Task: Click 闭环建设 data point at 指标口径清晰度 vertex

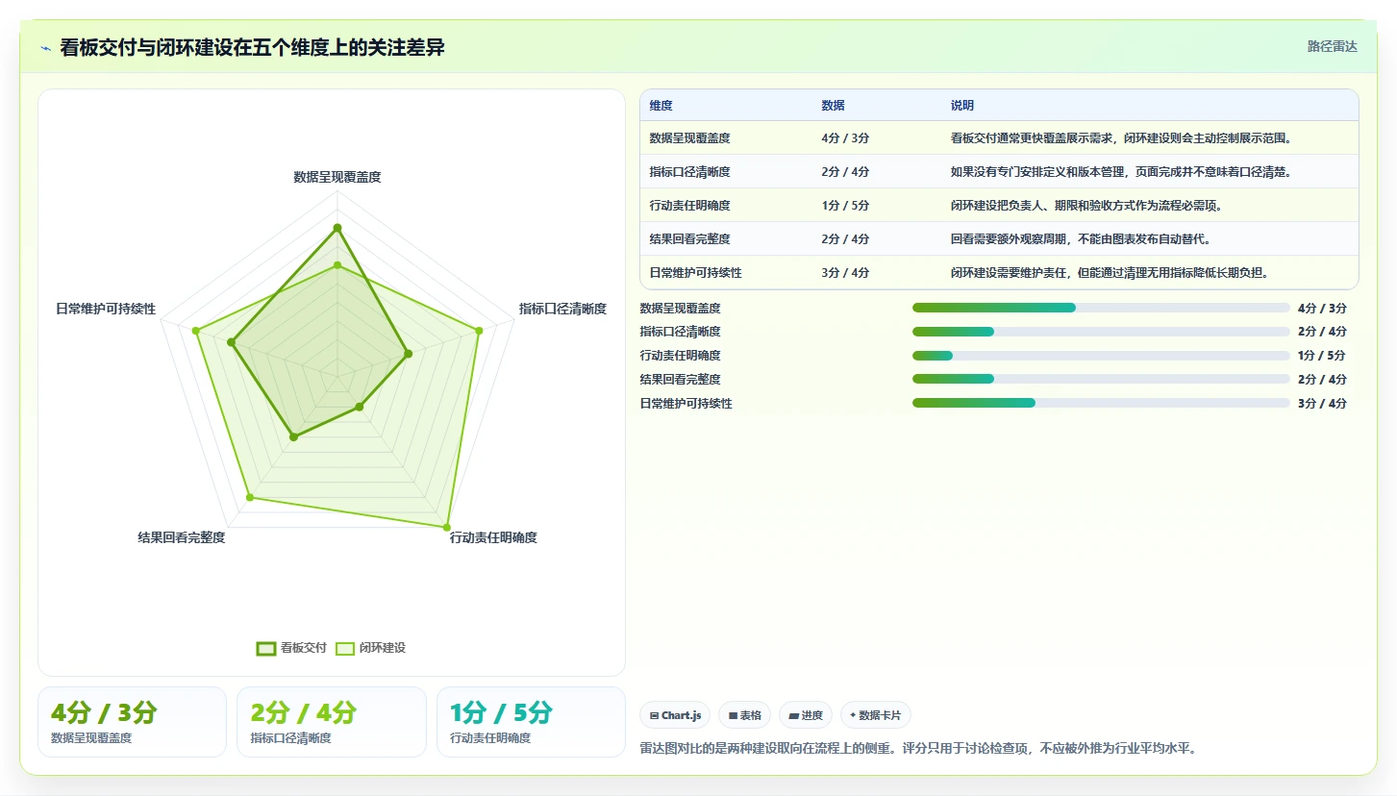Action: pyautogui.click(x=479, y=330)
